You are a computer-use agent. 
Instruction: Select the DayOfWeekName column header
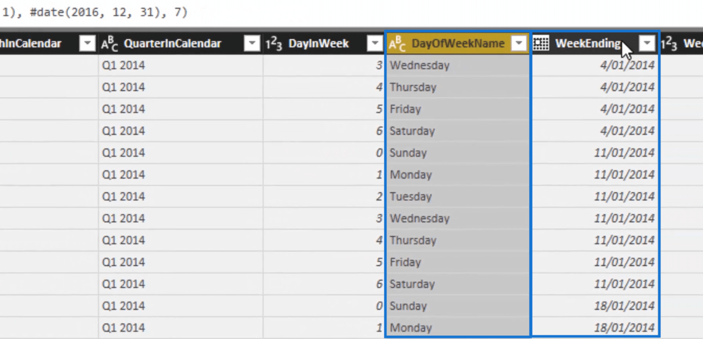(x=457, y=44)
